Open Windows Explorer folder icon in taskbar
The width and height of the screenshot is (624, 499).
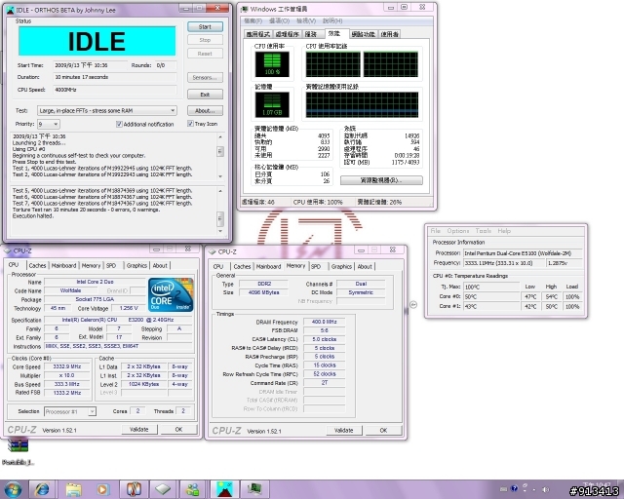[x=73, y=489]
